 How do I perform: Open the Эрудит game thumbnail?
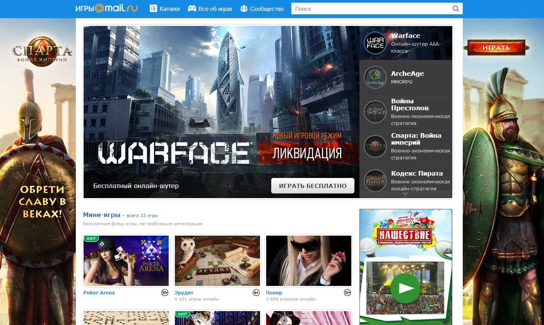point(217,261)
